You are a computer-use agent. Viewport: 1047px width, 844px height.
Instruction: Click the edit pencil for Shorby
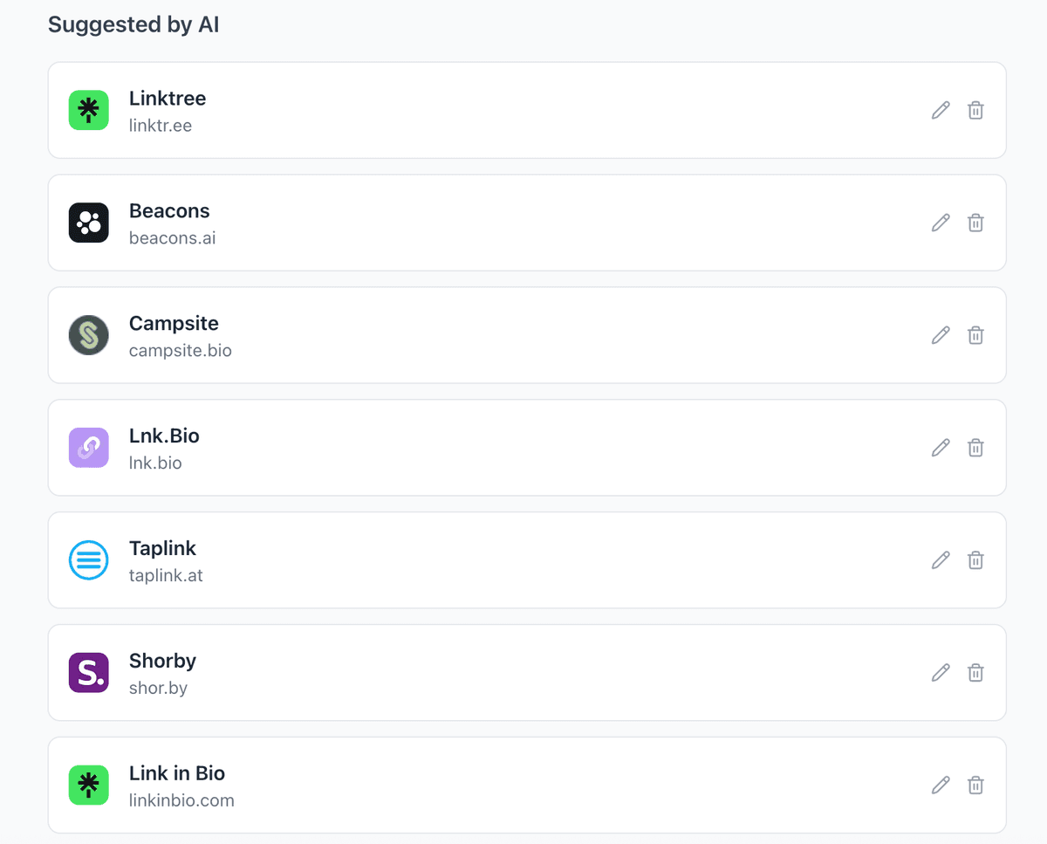pyautogui.click(x=940, y=673)
